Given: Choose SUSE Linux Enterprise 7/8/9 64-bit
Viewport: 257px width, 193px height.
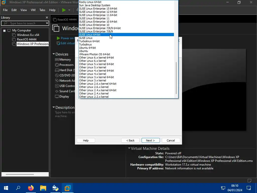Looking at the screenshot, I should point(126,28).
